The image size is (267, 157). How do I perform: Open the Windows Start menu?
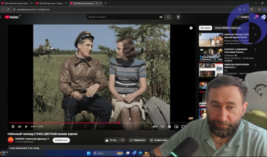(88, 153)
